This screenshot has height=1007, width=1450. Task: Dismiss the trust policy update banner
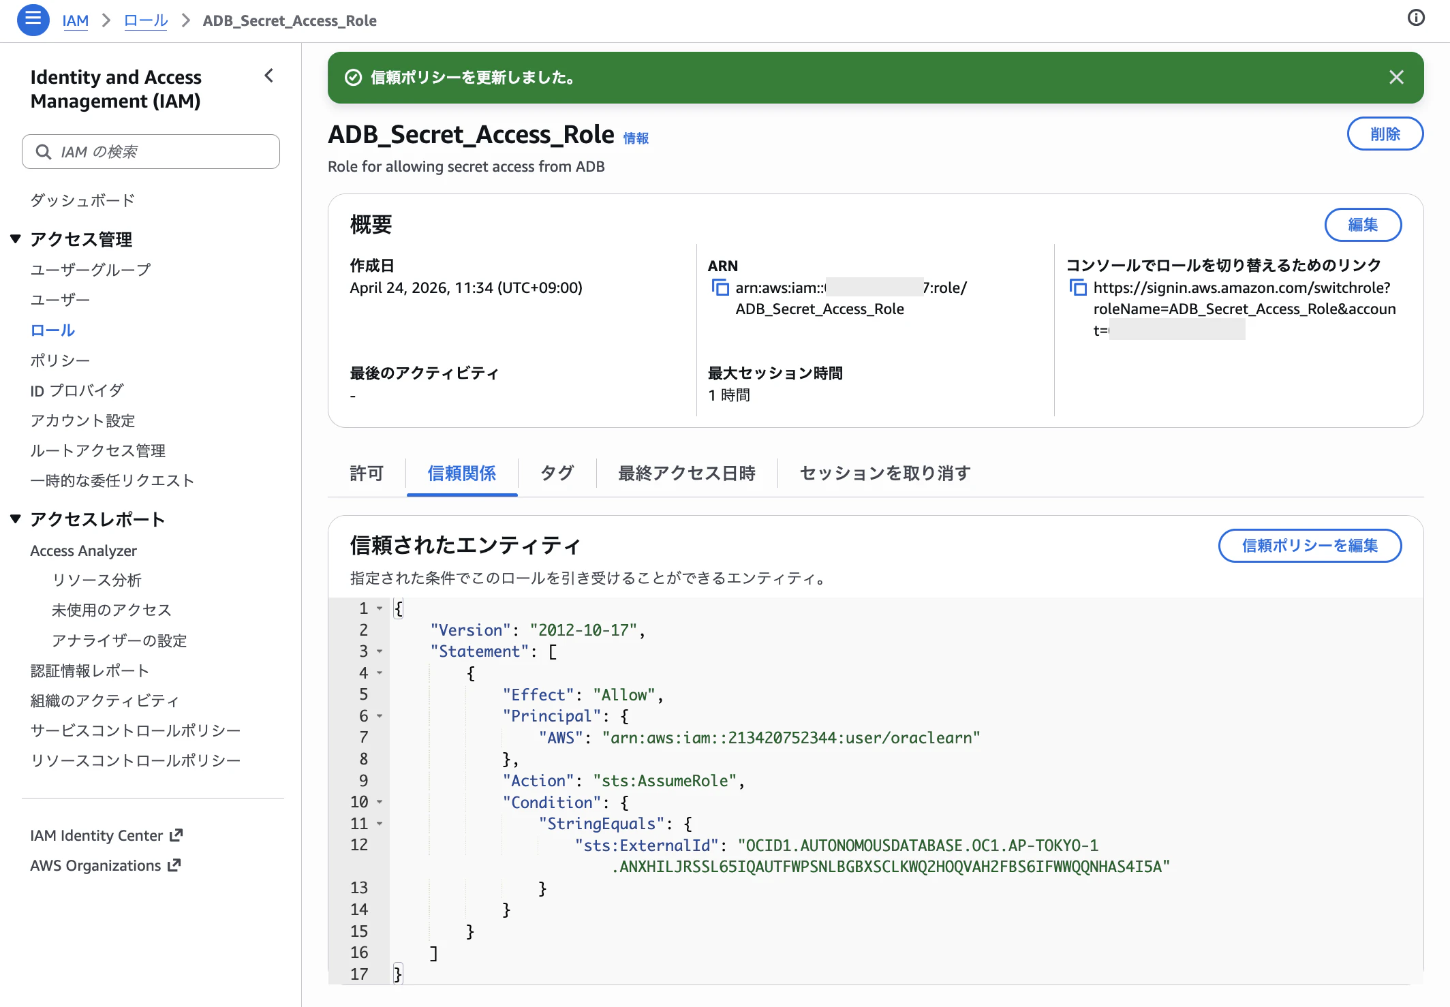tap(1396, 77)
